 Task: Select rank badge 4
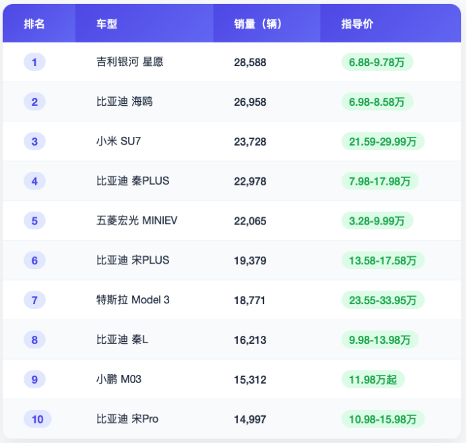pyautogui.click(x=34, y=181)
